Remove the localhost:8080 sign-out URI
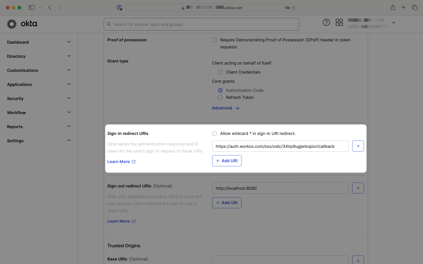423x264 pixels. 358,188
